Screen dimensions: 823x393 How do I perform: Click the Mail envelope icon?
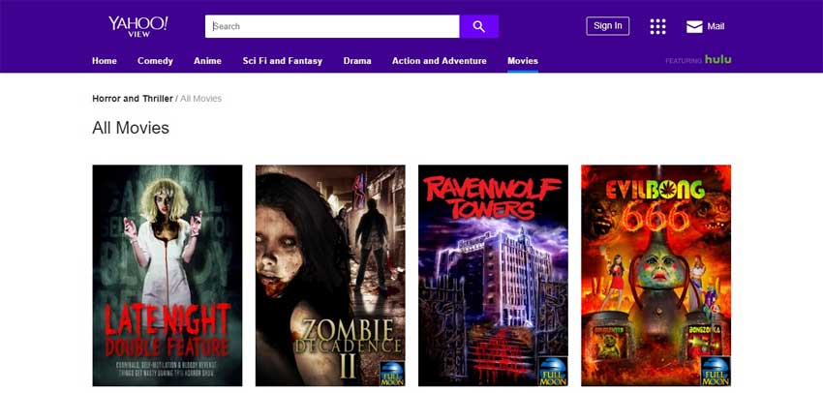point(694,26)
